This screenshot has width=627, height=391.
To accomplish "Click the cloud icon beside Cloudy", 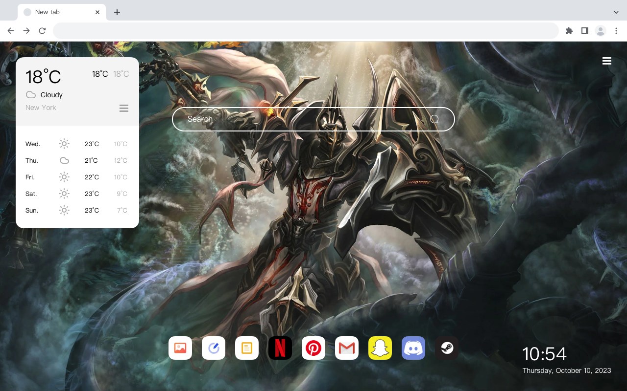I will [x=31, y=95].
